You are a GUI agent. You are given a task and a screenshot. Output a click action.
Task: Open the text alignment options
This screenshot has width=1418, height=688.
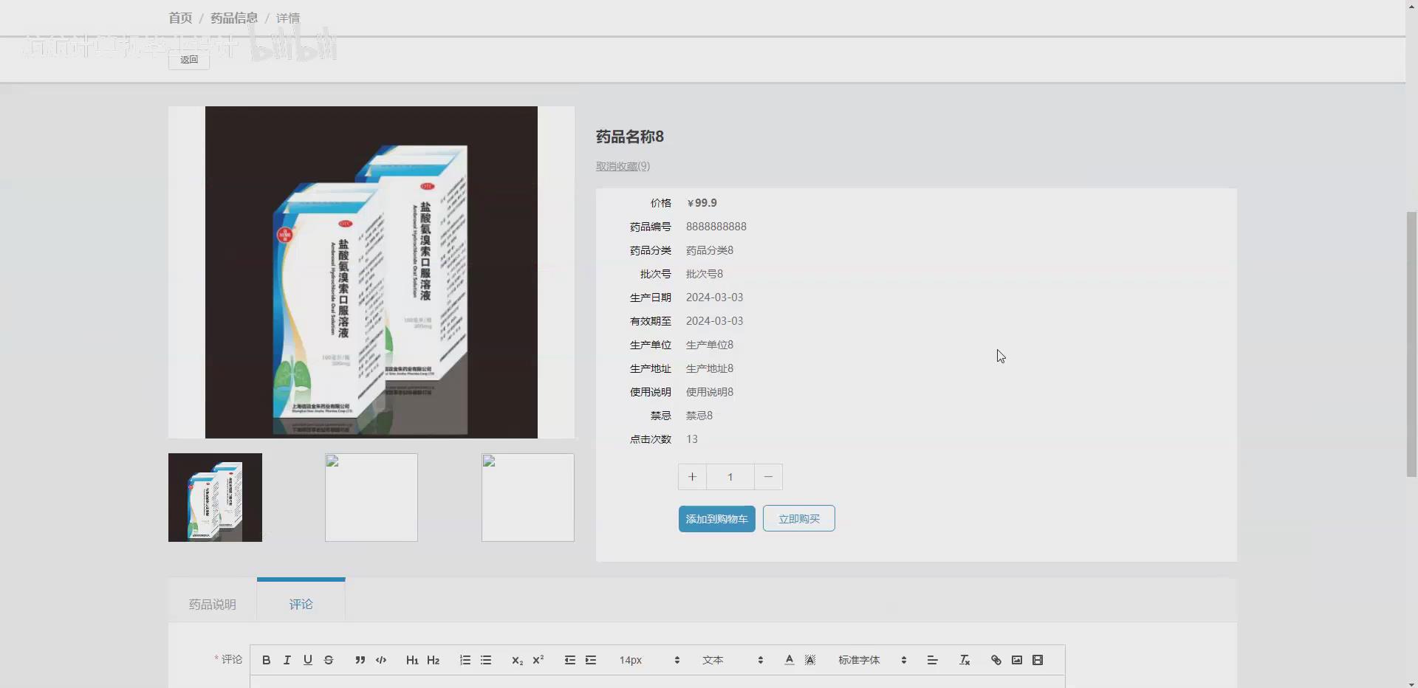(x=933, y=660)
